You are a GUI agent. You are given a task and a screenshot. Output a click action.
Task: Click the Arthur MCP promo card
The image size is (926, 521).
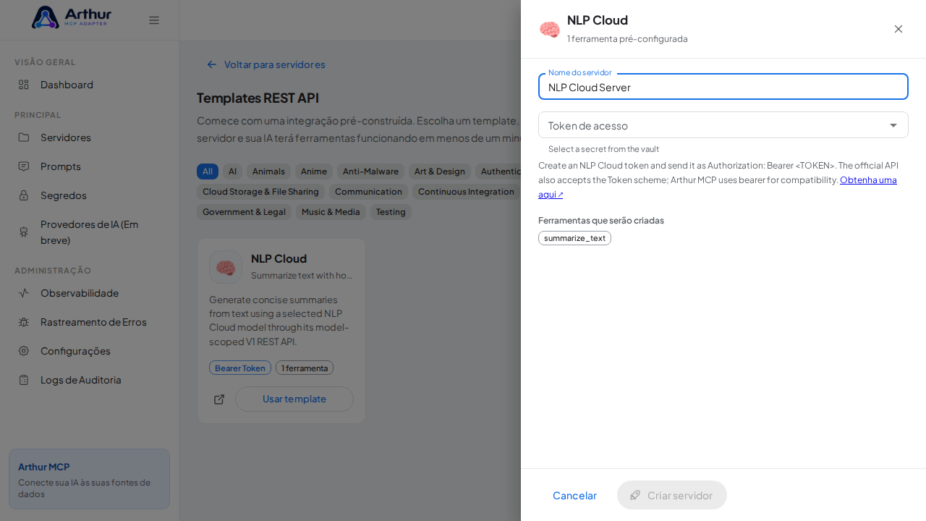click(89, 479)
